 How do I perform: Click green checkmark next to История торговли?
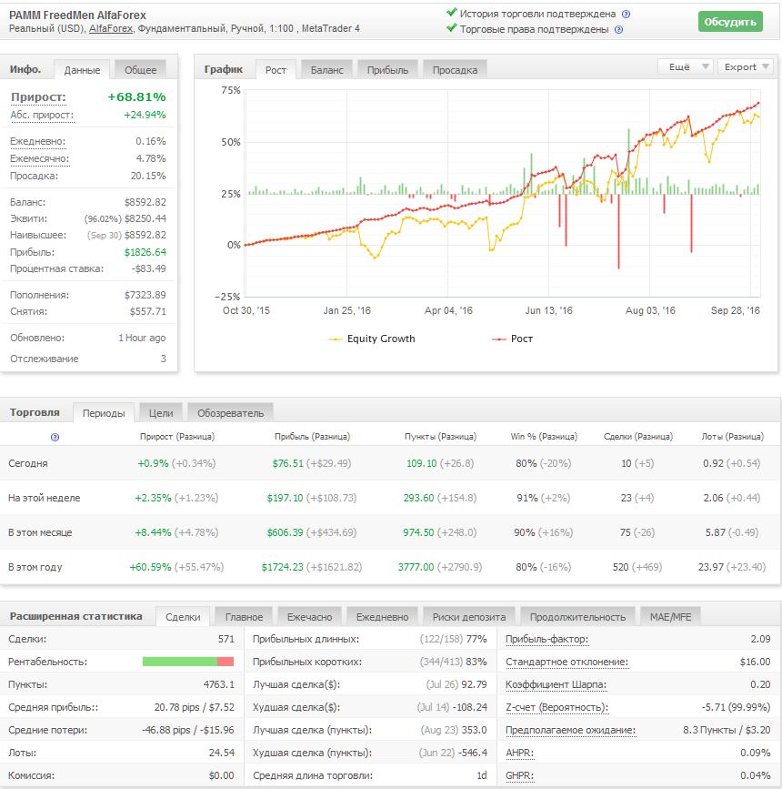pyautogui.click(x=452, y=14)
